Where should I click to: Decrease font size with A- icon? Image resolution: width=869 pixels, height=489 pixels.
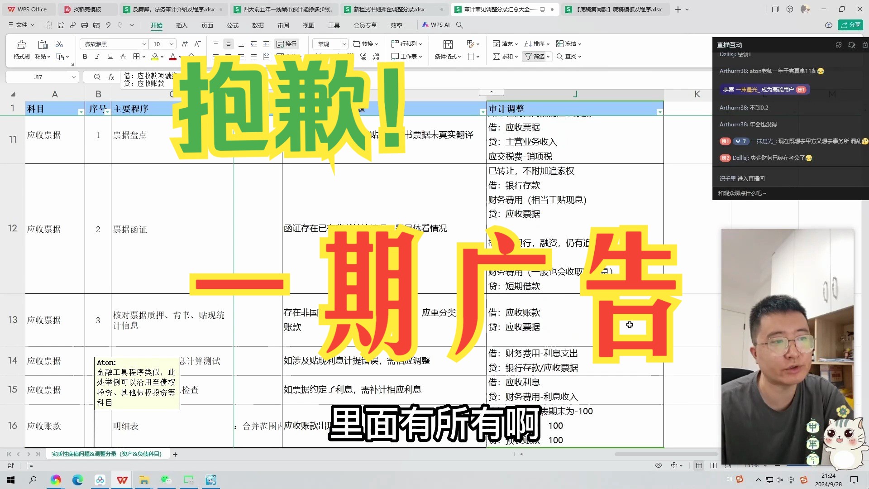pyautogui.click(x=197, y=44)
